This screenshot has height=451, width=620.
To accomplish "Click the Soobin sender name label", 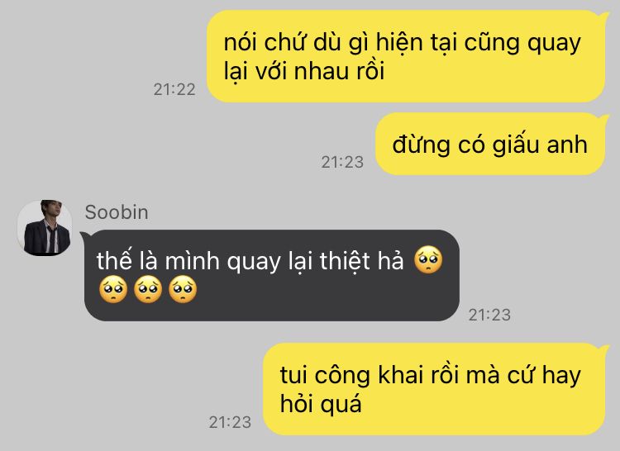I will point(117,212).
